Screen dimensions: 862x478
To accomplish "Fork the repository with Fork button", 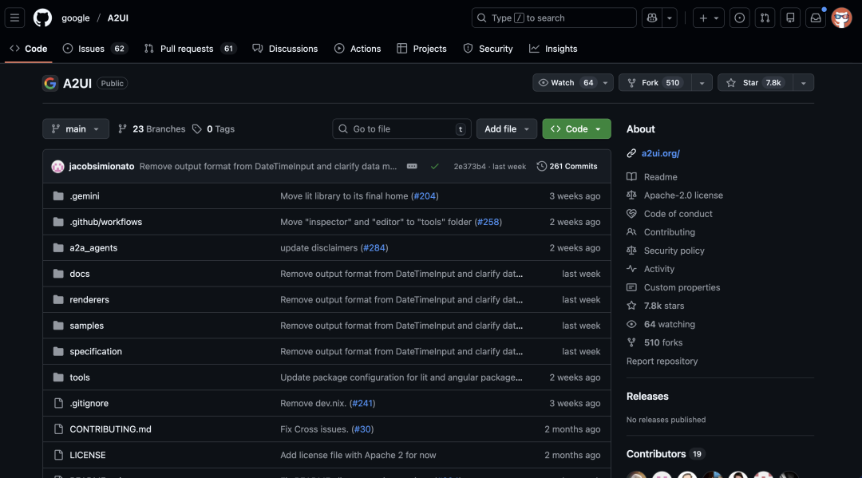I will tap(654, 83).
